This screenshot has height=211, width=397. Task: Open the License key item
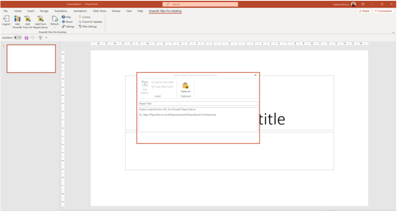(x=84, y=17)
